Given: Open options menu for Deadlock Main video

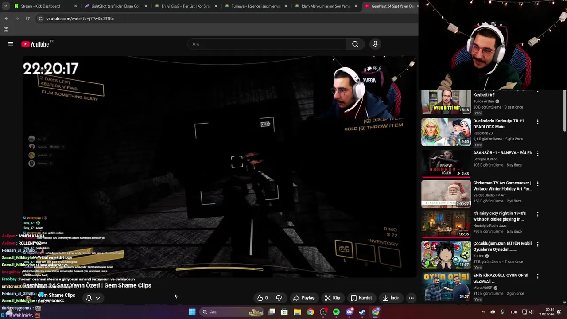Looking at the screenshot, I should [538, 121].
